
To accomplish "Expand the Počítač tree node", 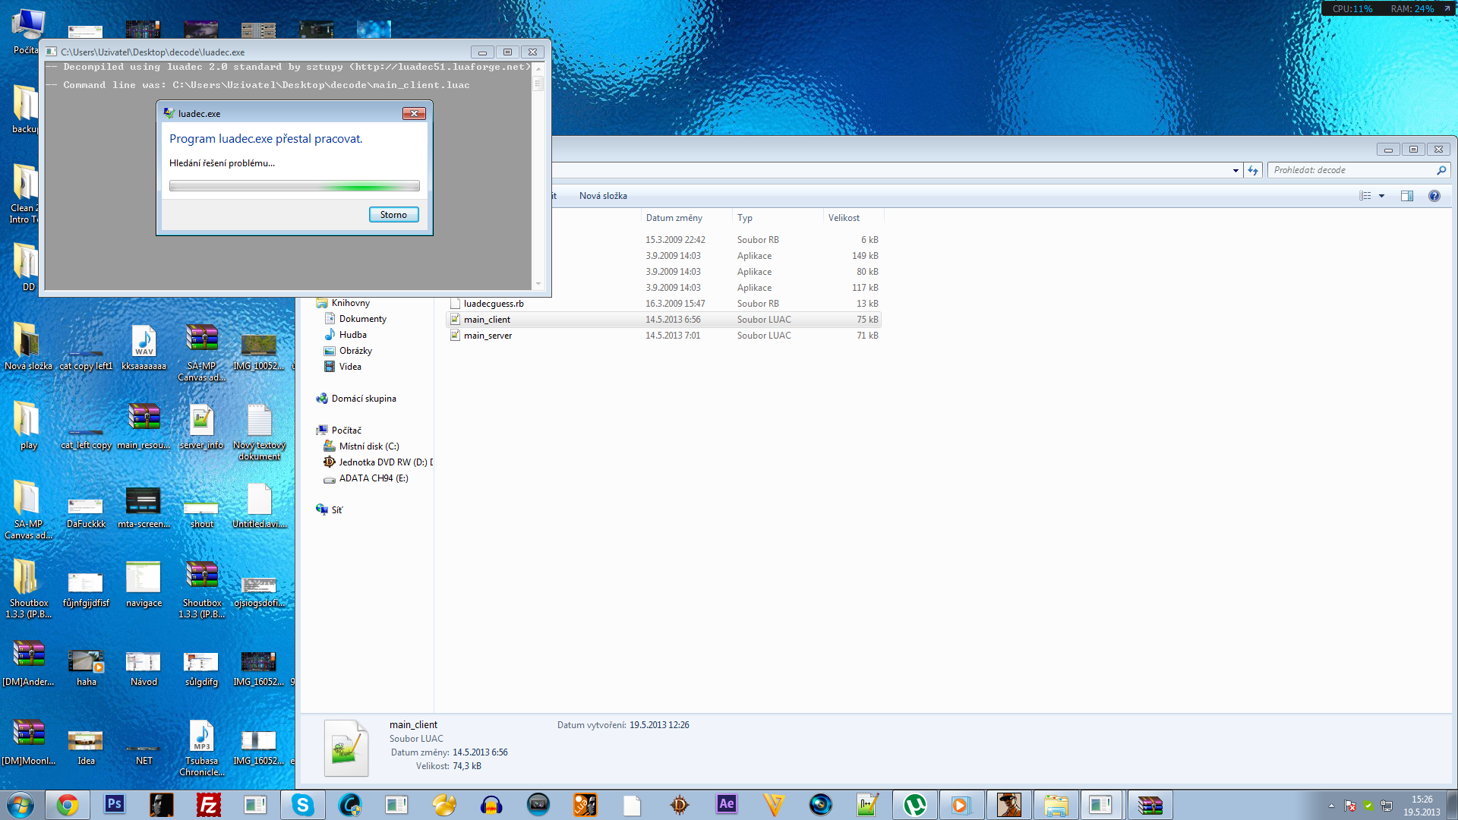I will coord(346,430).
